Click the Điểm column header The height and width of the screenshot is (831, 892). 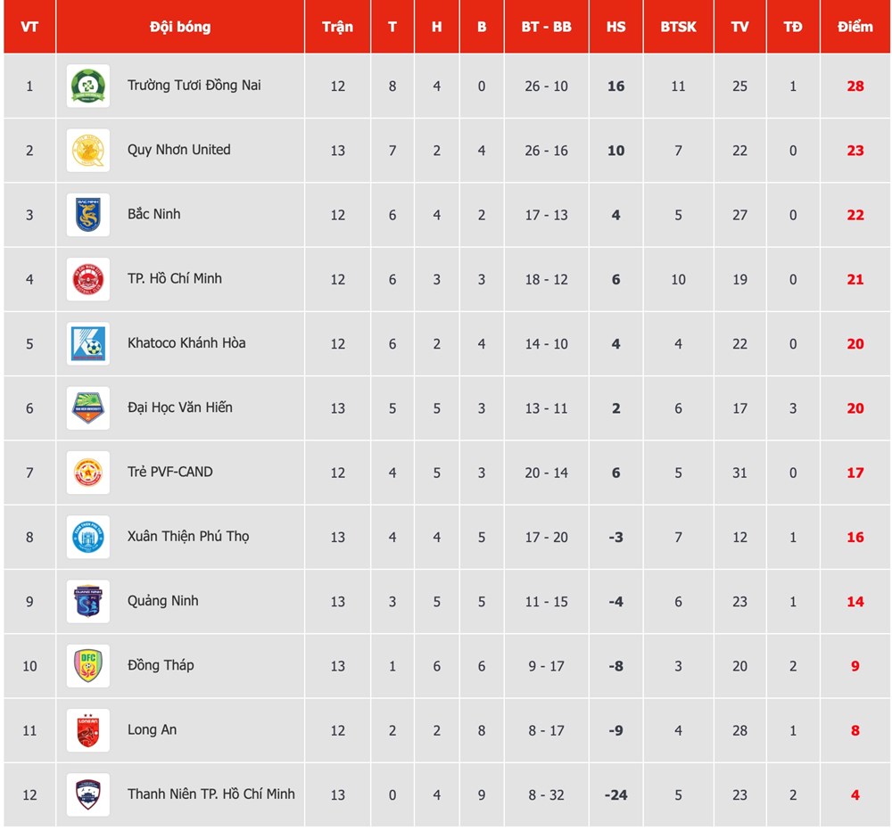[x=855, y=27]
